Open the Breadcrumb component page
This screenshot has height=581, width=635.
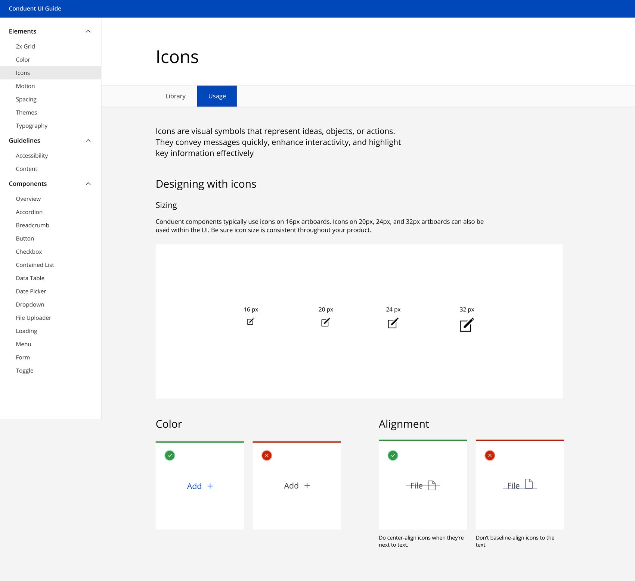(50, 225)
